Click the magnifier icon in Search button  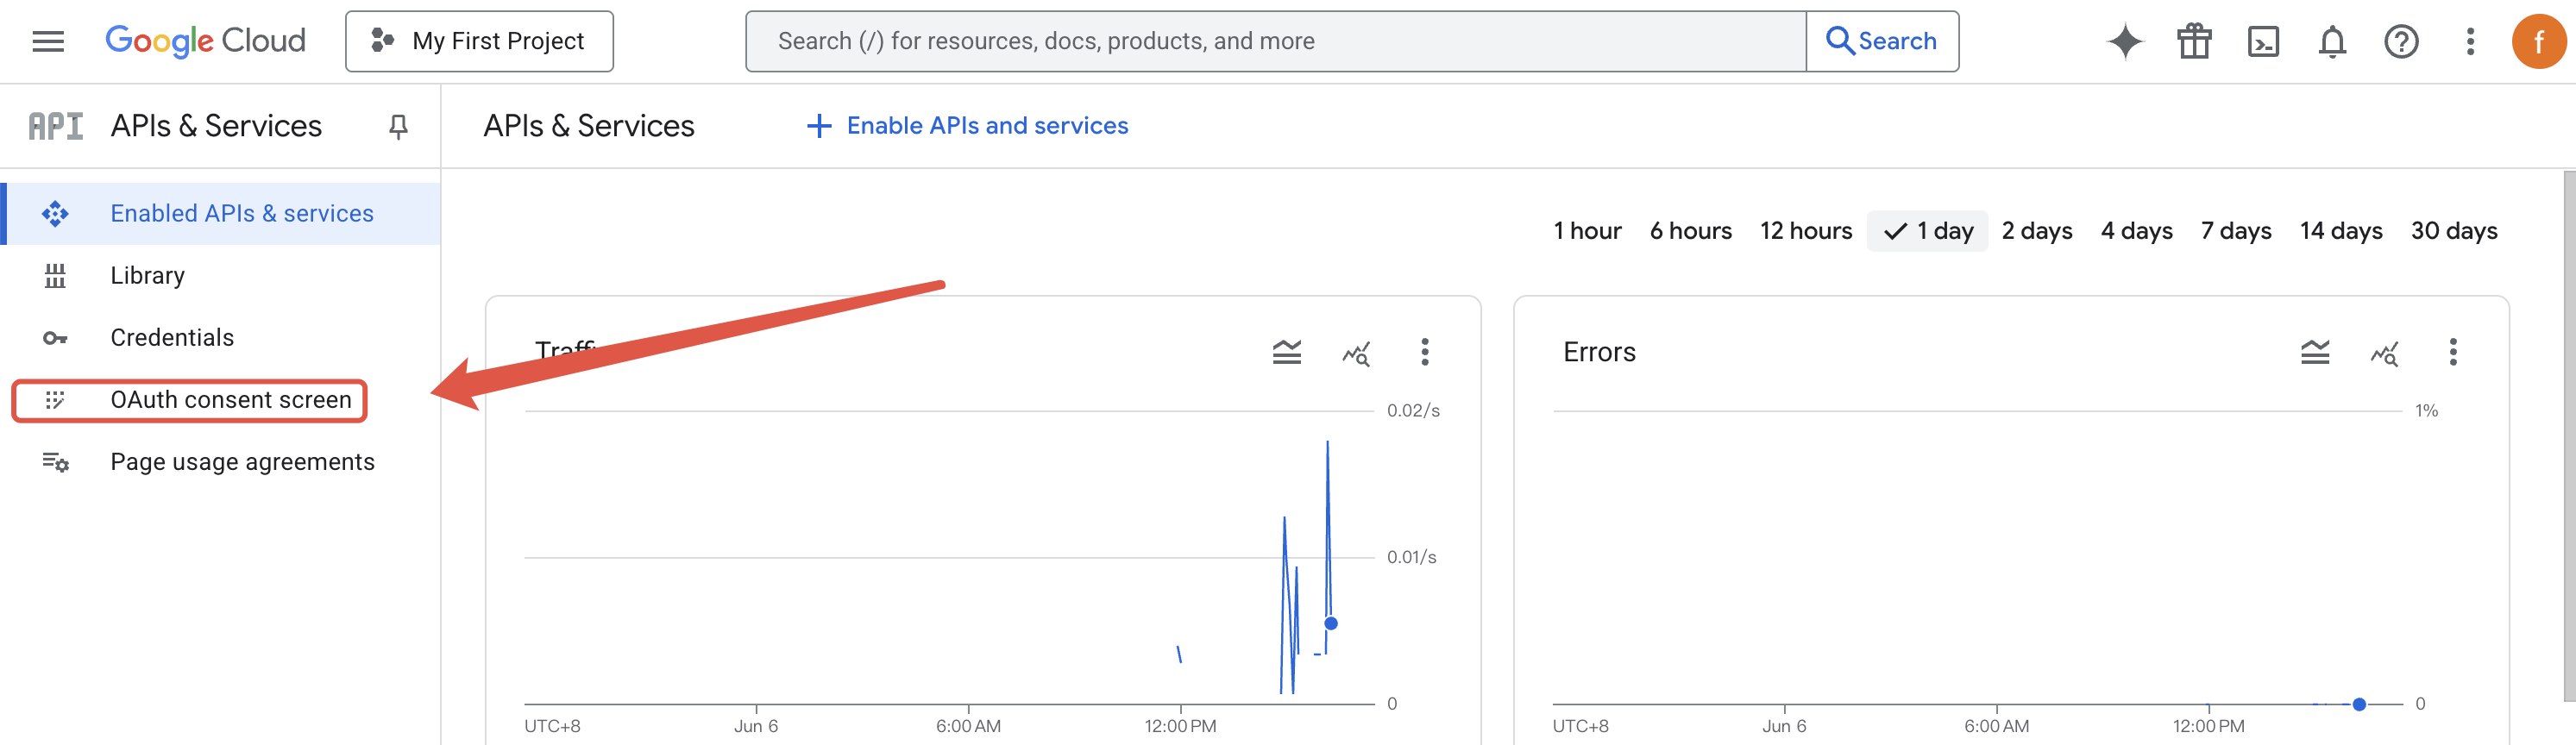(1839, 41)
